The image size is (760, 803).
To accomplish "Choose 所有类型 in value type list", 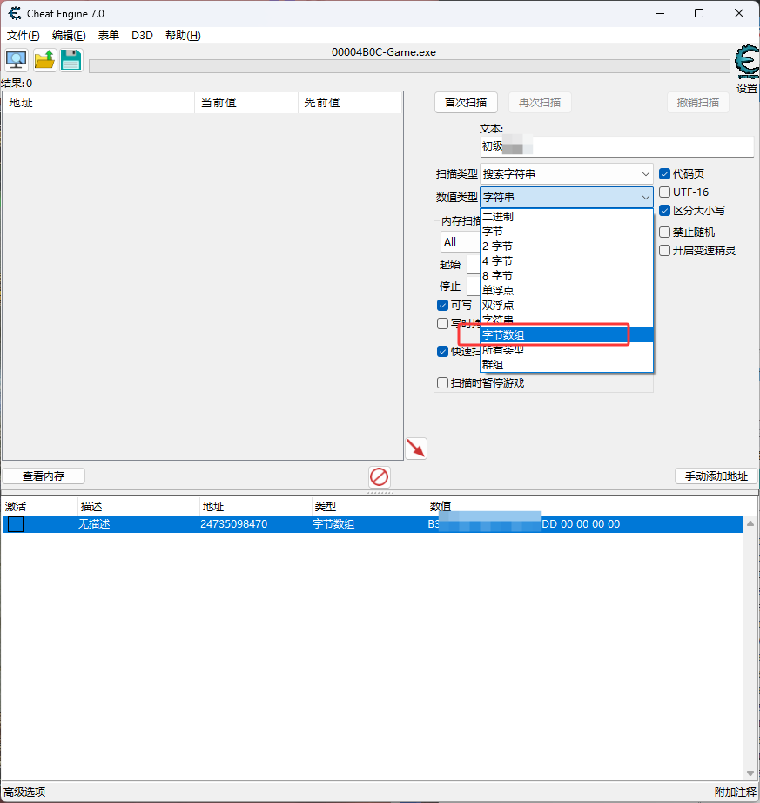I will (566, 350).
